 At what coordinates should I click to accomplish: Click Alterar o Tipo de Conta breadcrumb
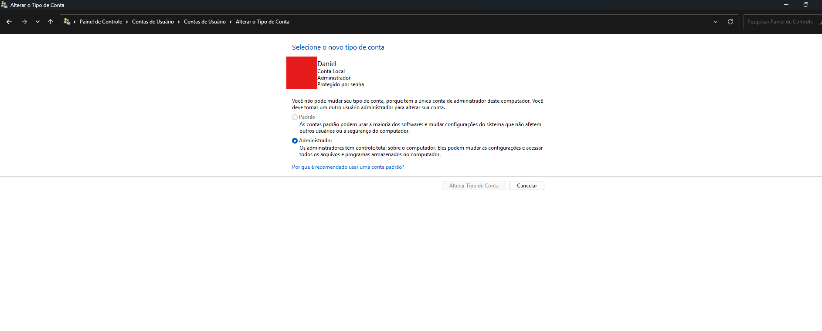pos(262,22)
